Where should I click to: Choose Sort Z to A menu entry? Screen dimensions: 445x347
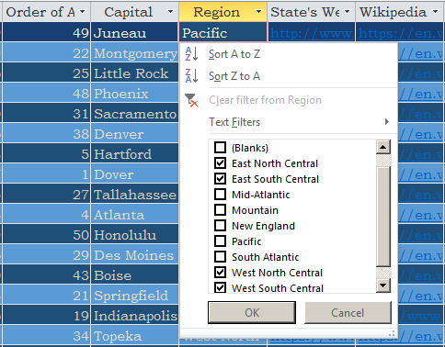[x=234, y=76]
